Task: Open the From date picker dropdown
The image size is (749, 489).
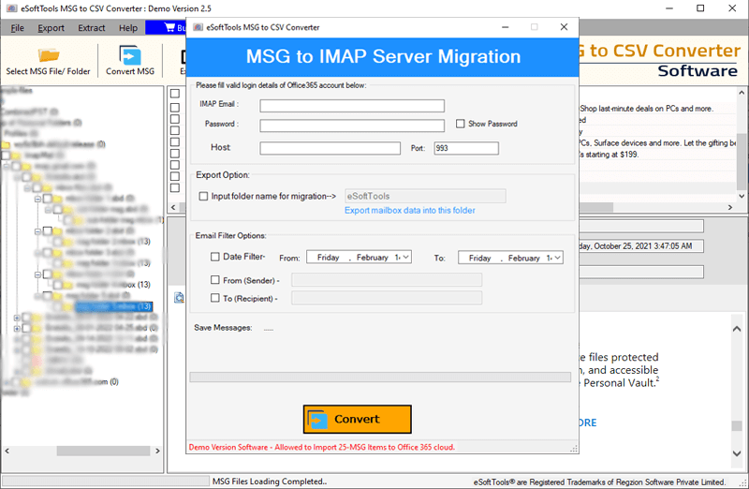Action: pyautogui.click(x=406, y=258)
